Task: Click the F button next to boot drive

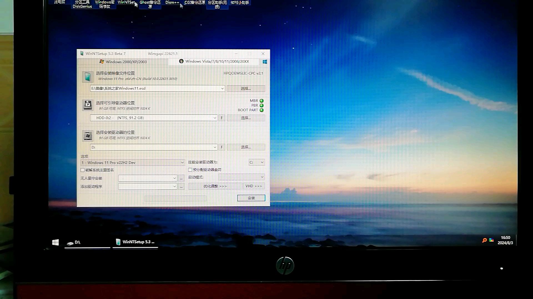Action: [x=222, y=118]
